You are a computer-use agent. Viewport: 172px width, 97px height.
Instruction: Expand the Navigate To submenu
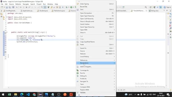tap(96, 81)
